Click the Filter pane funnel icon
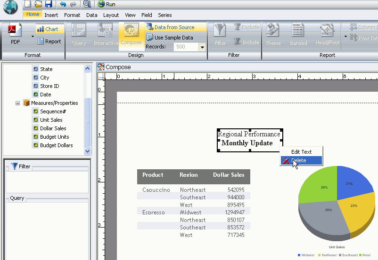 click(x=14, y=166)
